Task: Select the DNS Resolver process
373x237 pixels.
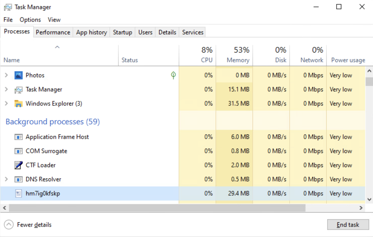Action: coord(182,179)
